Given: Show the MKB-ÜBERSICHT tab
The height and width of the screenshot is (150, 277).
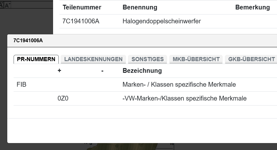Looking at the screenshot, I should 196,59.
